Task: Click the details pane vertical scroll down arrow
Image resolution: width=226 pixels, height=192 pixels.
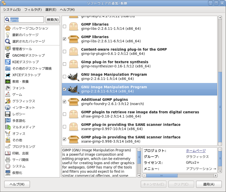Action: point(220,171)
